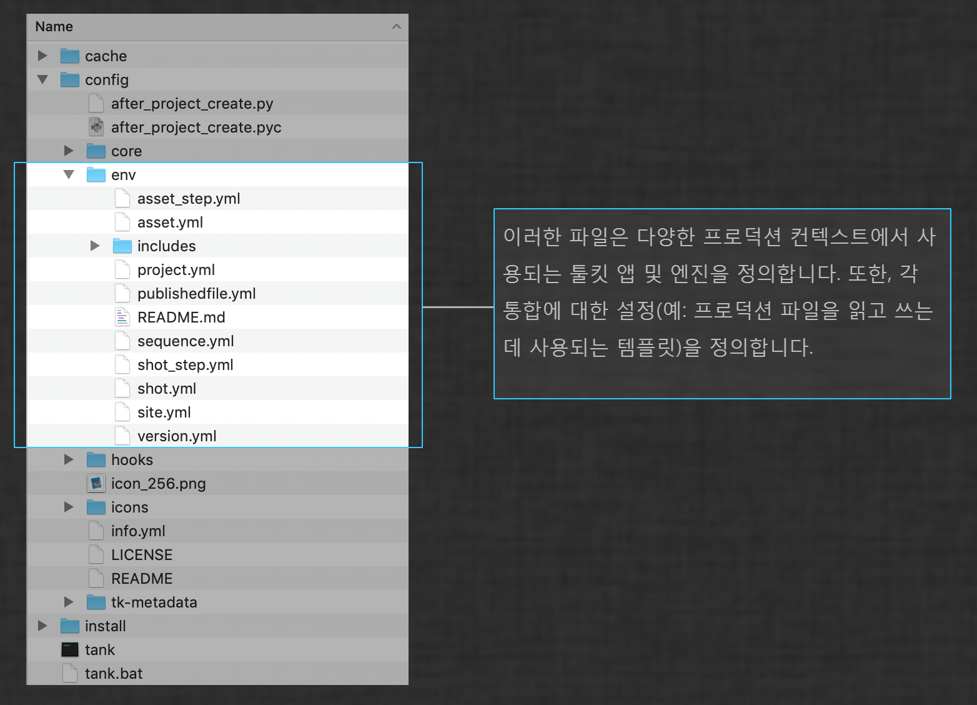Click the after_project_create.pyc file icon
Viewport: 977px width, 705px height.
click(x=96, y=127)
